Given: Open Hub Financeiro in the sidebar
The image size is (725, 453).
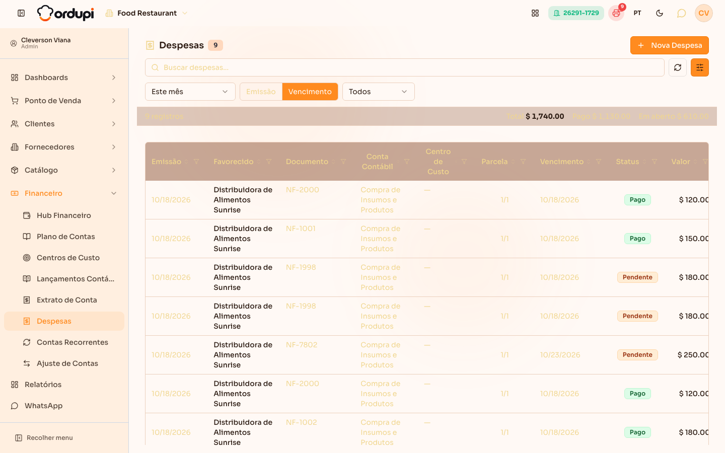Looking at the screenshot, I should point(64,215).
